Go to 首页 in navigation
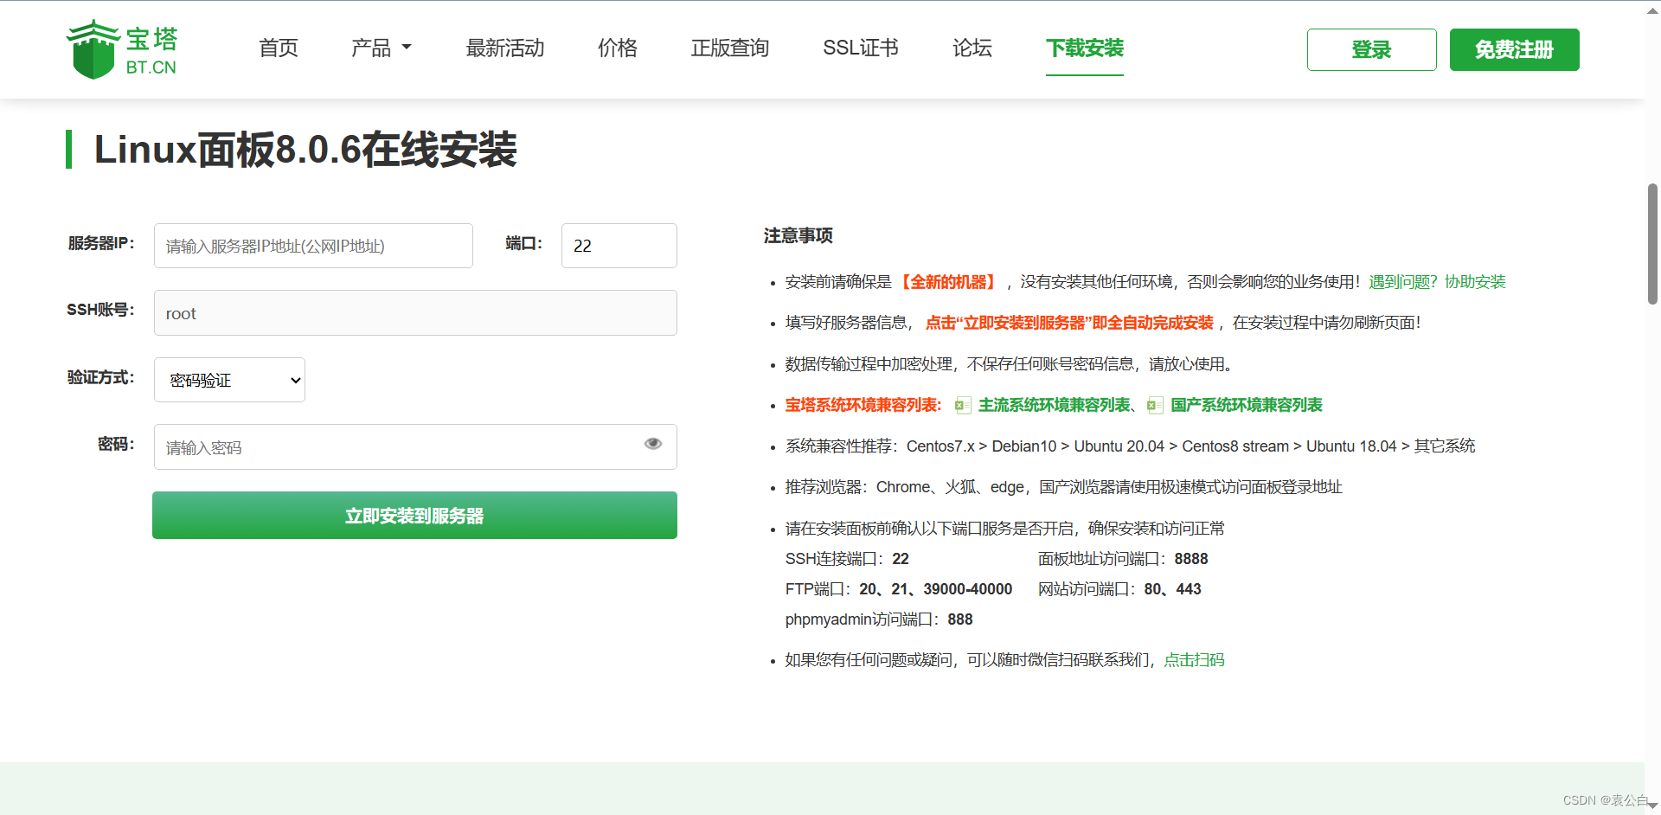 pyautogui.click(x=279, y=48)
